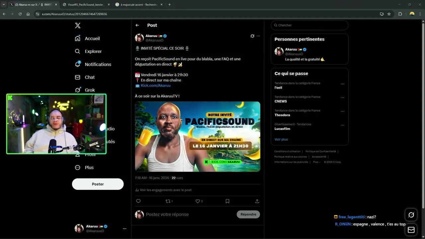The image size is (425, 239).
Task: Open options for CNEWS trend
Action: click(x=342, y=98)
